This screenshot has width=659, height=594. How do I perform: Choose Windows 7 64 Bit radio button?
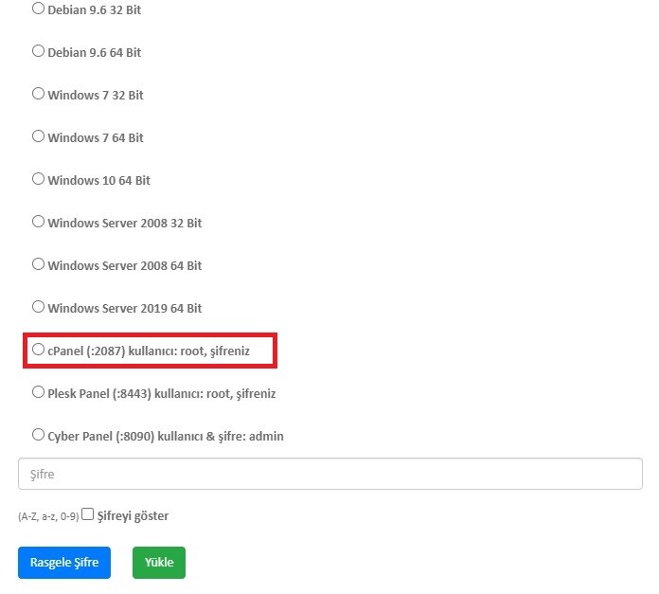[x=38, y=136]
